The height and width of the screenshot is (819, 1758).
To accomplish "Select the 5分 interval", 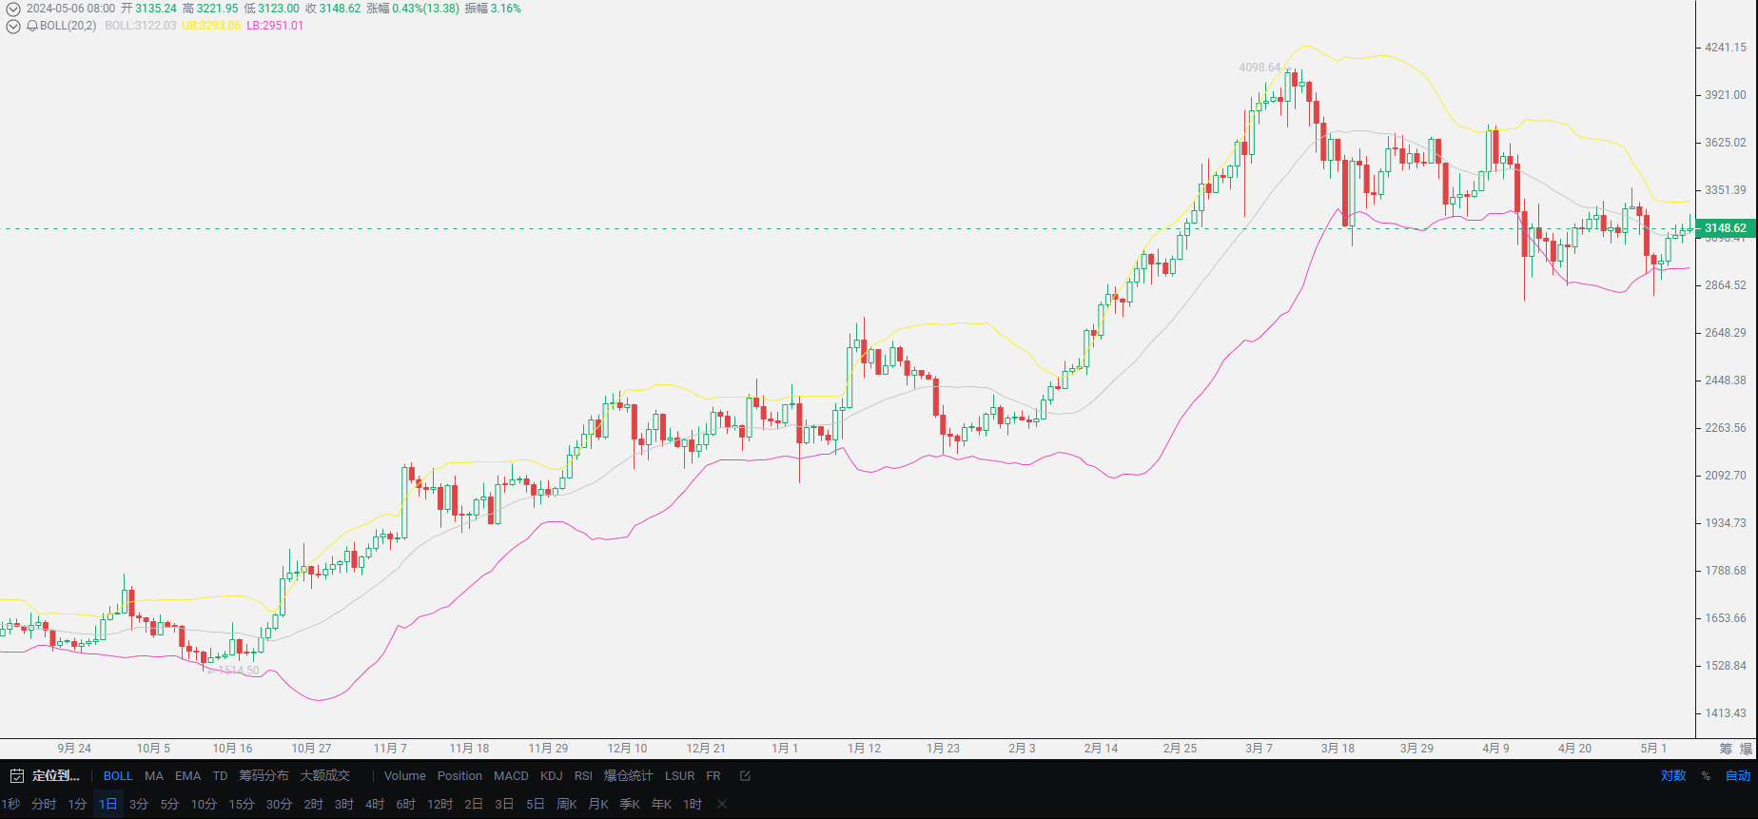I will click(170, 805).
